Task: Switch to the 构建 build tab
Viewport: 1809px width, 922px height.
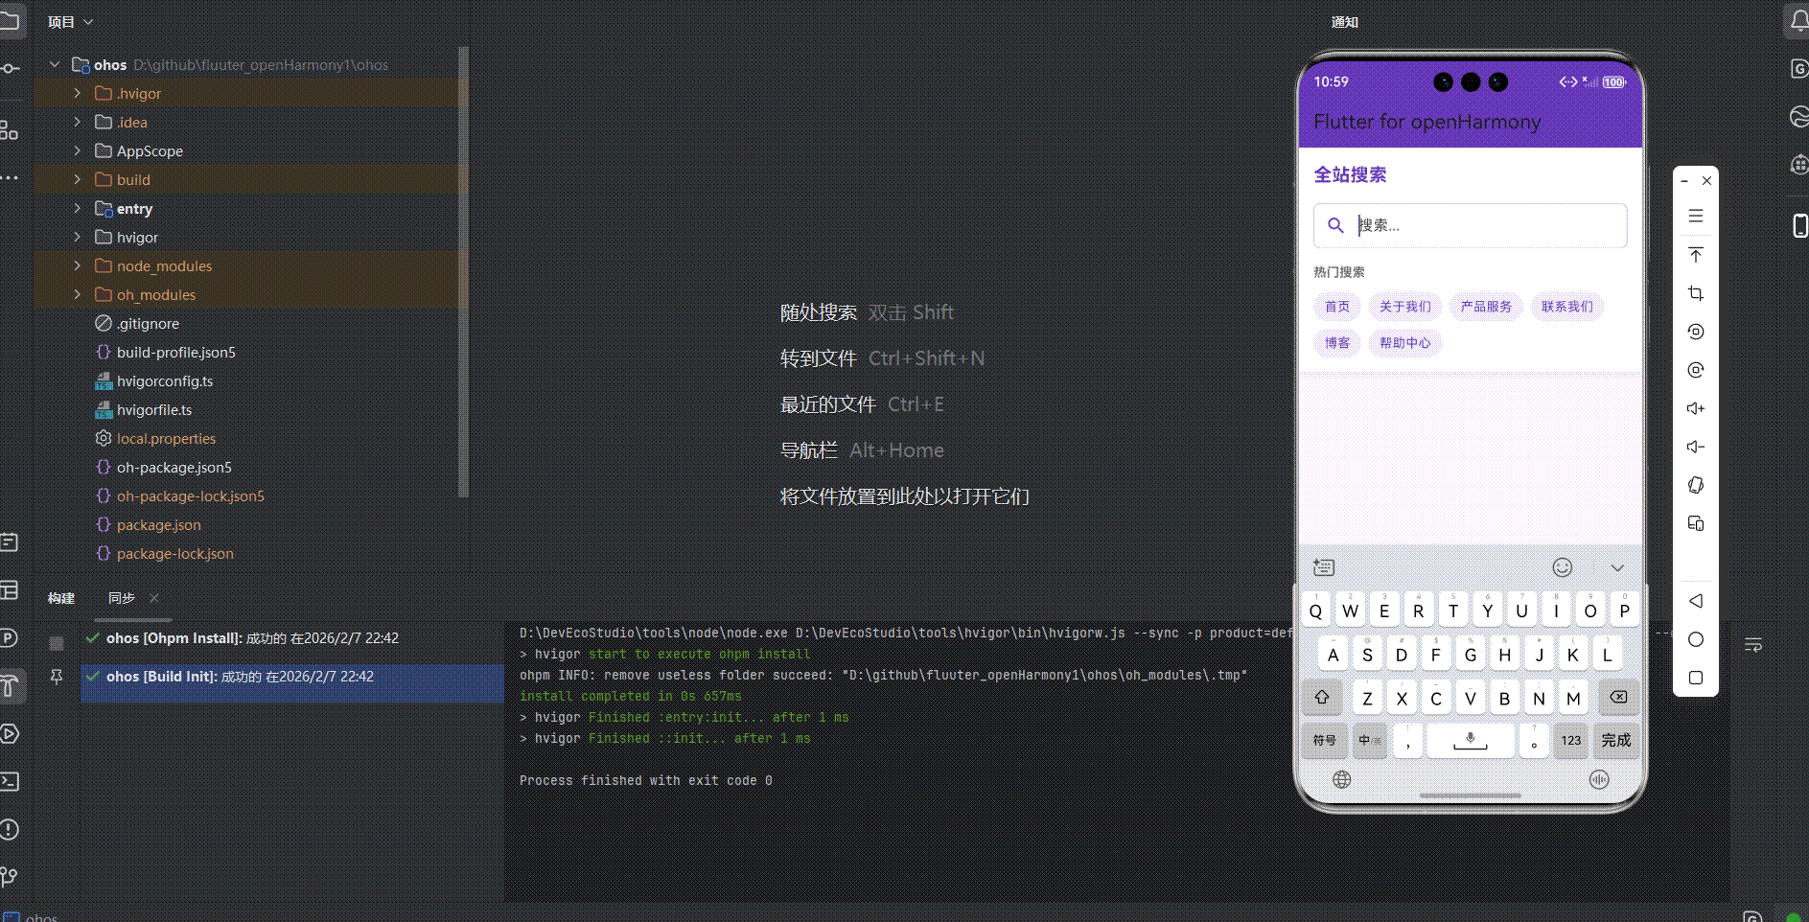Action: 61,598
